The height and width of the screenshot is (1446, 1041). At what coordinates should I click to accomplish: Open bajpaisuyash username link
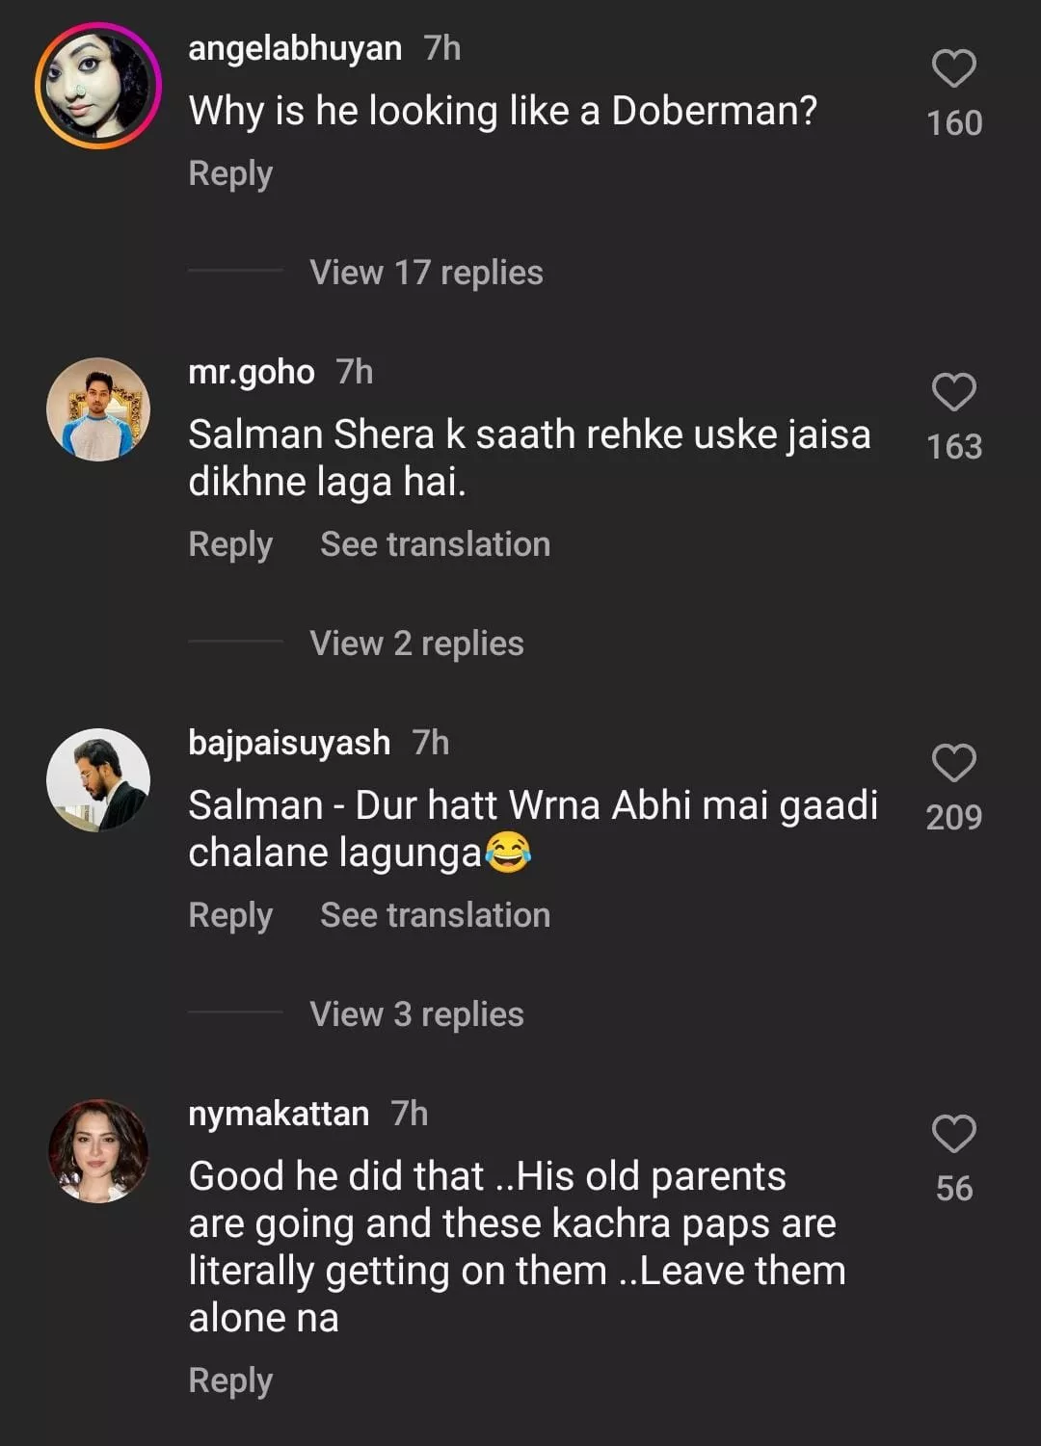289,744
